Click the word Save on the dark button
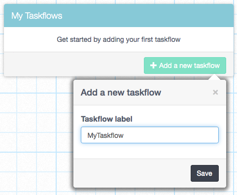Image resolution: width=237 pixels, height=195 pixels. coord(204,173)
